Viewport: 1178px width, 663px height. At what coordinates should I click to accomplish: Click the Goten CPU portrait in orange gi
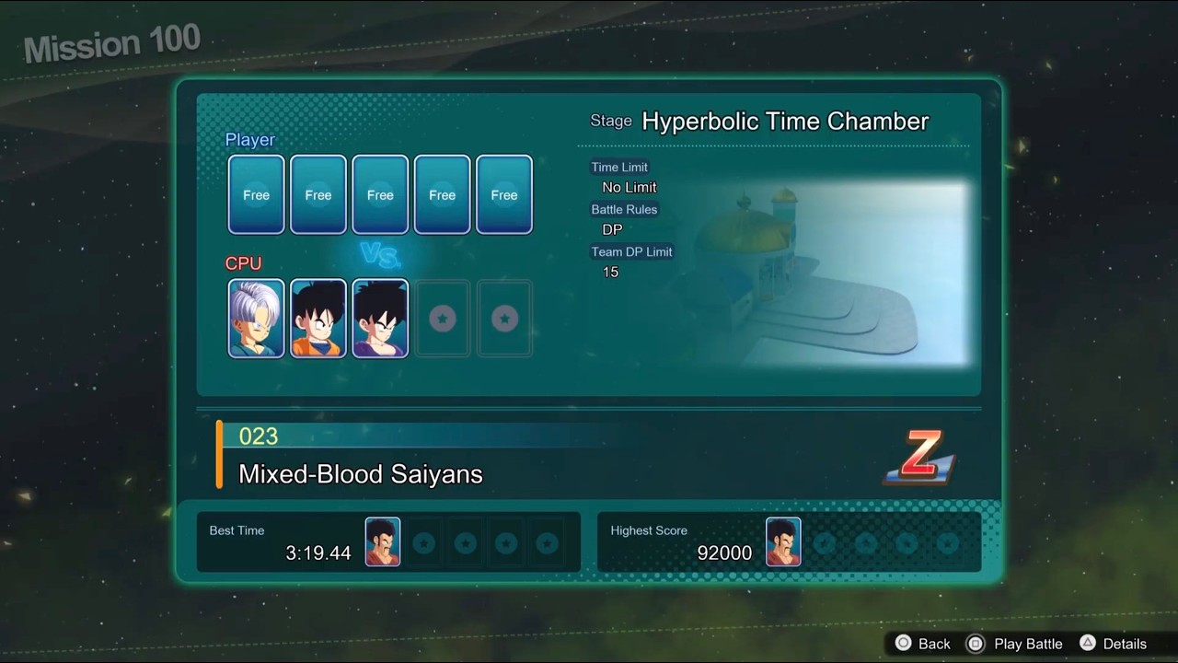click(318, 318)
